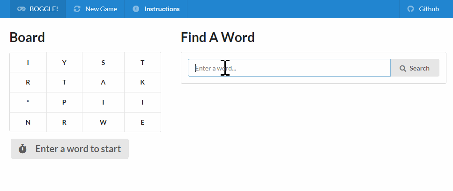453x191 pixels.
Task: Select the S tile on the board
Action: click(103, 63)
